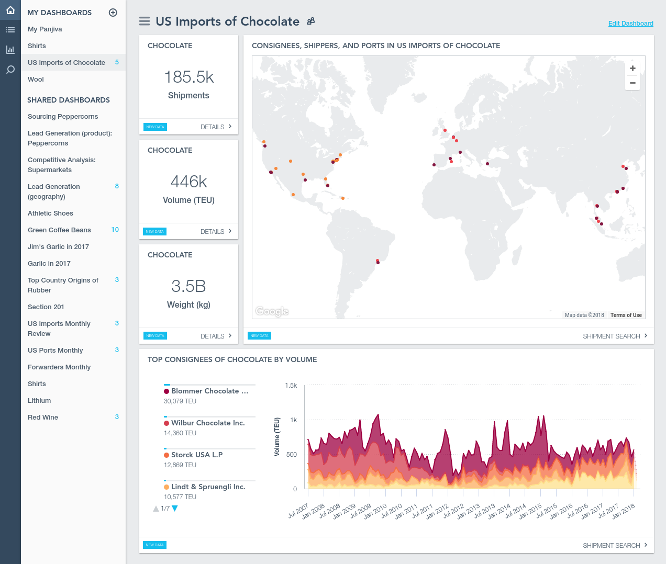Open the home icon in left rail

[x=10, y=10]
